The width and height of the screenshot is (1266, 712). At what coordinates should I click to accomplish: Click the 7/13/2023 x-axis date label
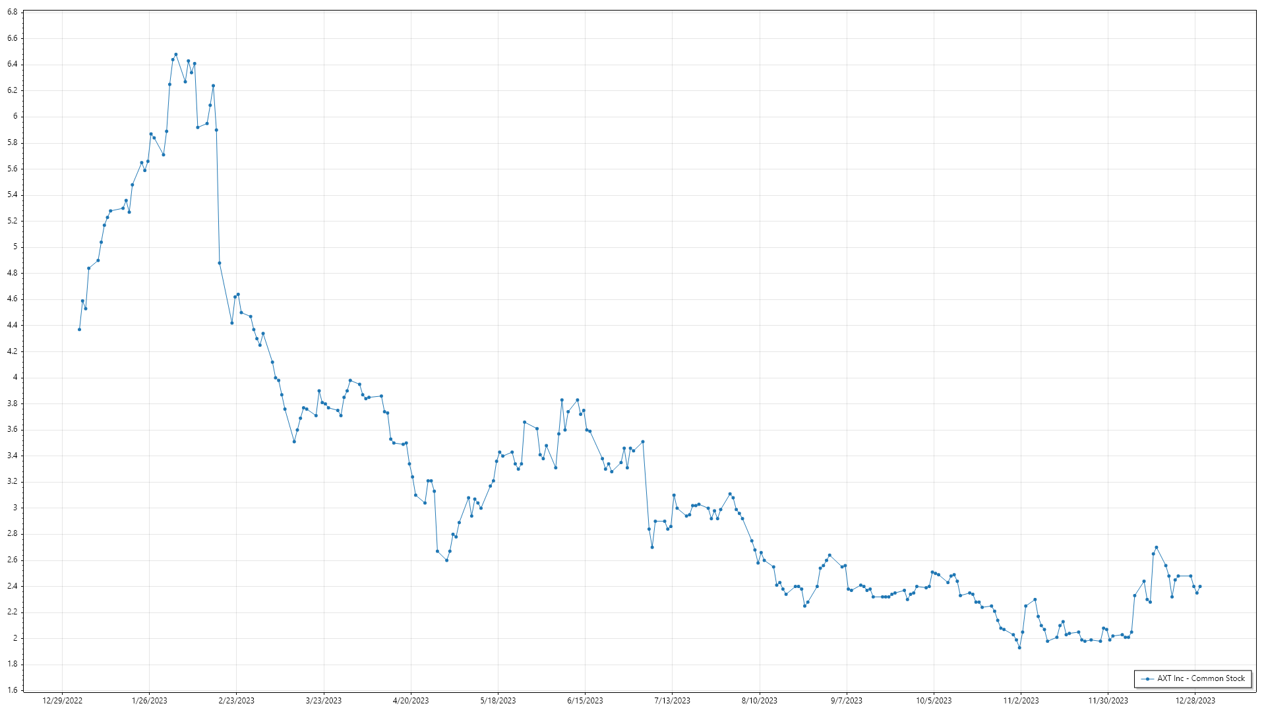[672, 700]
